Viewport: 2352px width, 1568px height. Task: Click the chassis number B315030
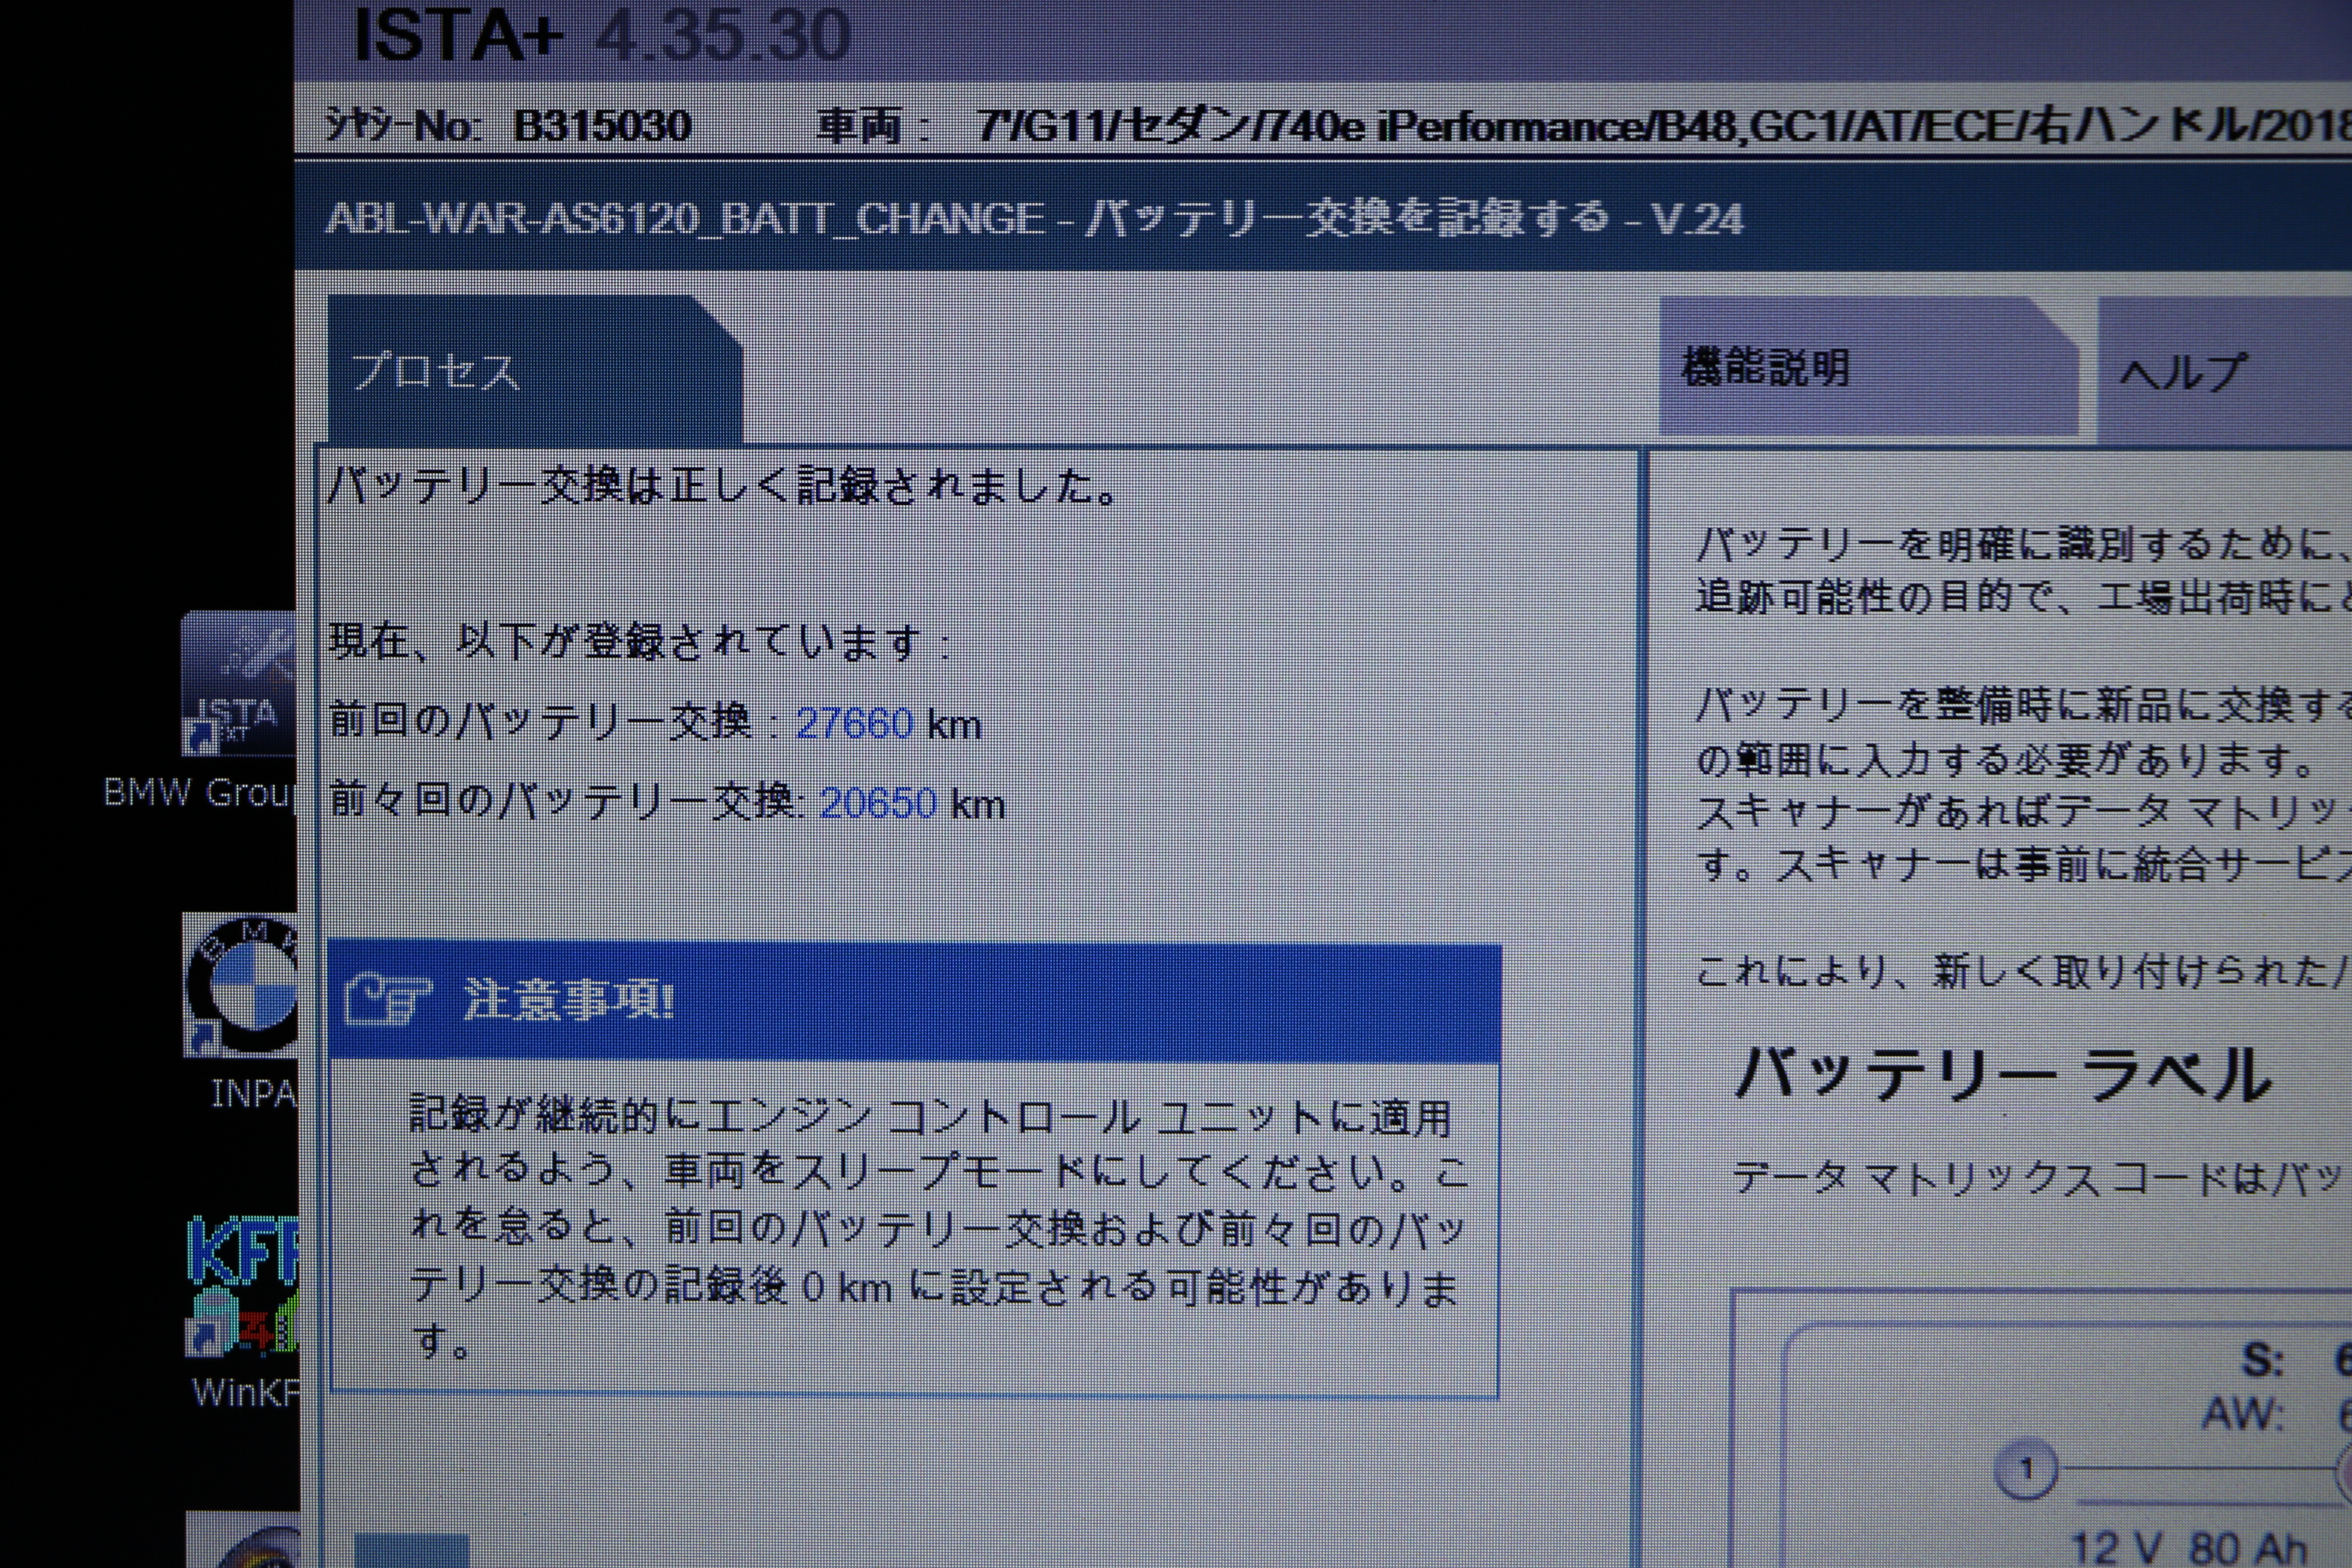[602, 126]
